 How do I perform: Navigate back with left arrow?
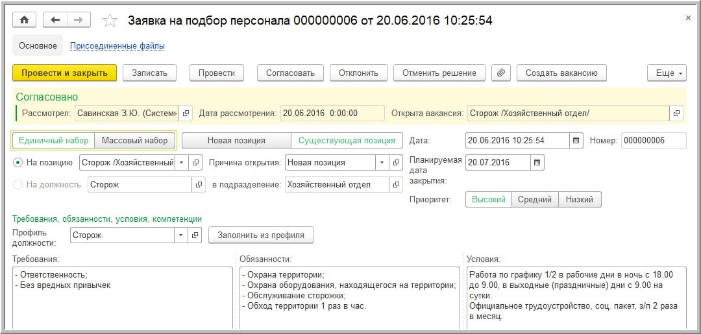(55, 19)
